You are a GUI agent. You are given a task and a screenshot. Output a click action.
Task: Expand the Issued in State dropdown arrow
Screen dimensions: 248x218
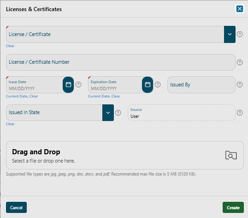coord(108,113)
